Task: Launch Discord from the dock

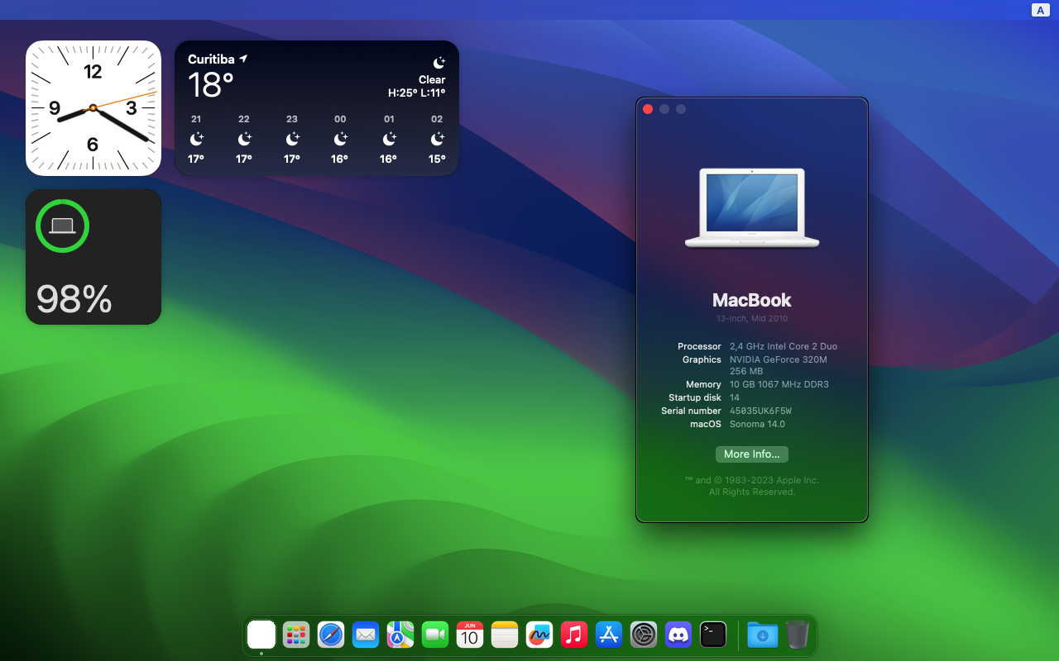Action: (x=678, y=635)
